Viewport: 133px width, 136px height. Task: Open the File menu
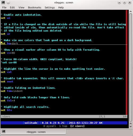4,7
